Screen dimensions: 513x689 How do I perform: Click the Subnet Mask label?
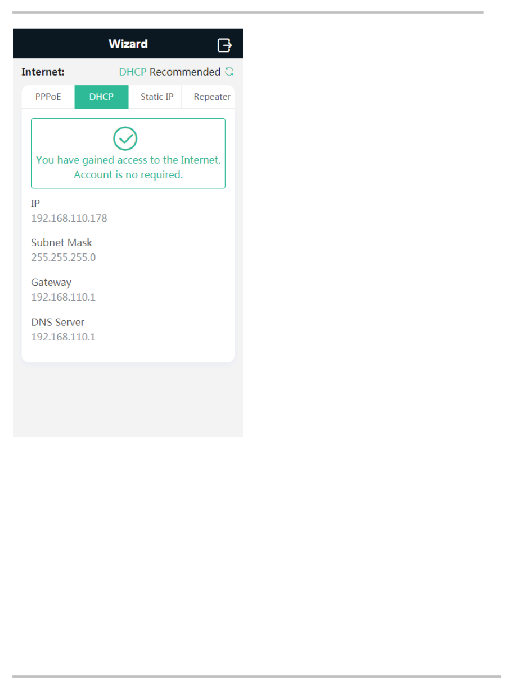coord(62,242)
